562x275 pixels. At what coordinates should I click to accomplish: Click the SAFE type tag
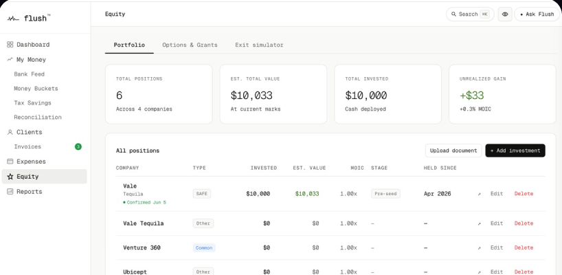pyautogui.click(x=202, y=194)
